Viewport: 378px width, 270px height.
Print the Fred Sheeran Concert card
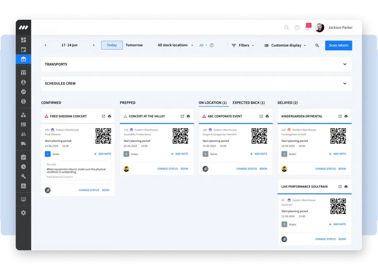coord(109,116)
